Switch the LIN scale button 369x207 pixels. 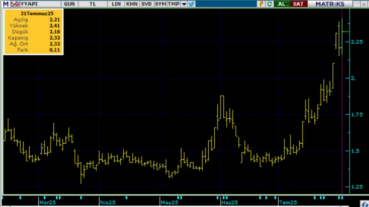coord(116,4)
